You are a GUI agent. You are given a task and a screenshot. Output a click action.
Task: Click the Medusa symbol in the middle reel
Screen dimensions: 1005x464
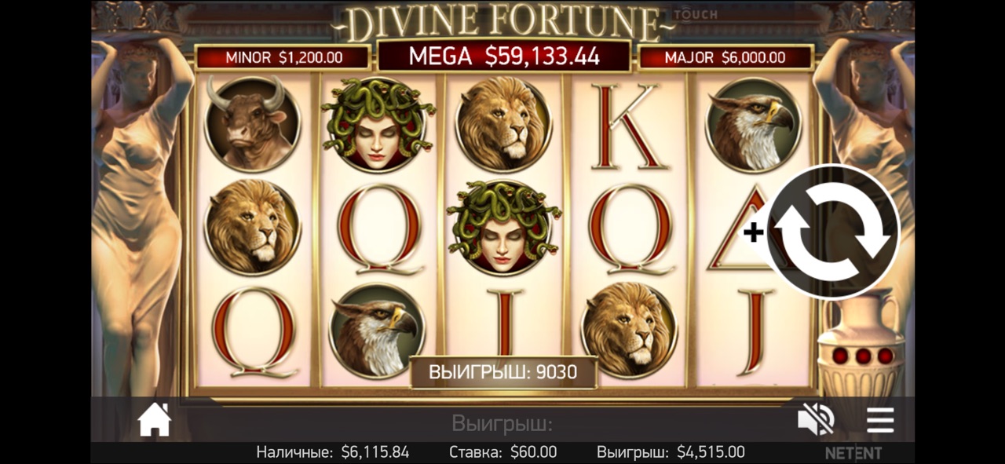(503, 228)
